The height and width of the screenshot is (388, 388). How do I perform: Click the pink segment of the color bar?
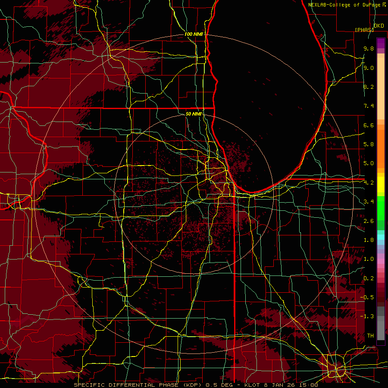point(381,261)
